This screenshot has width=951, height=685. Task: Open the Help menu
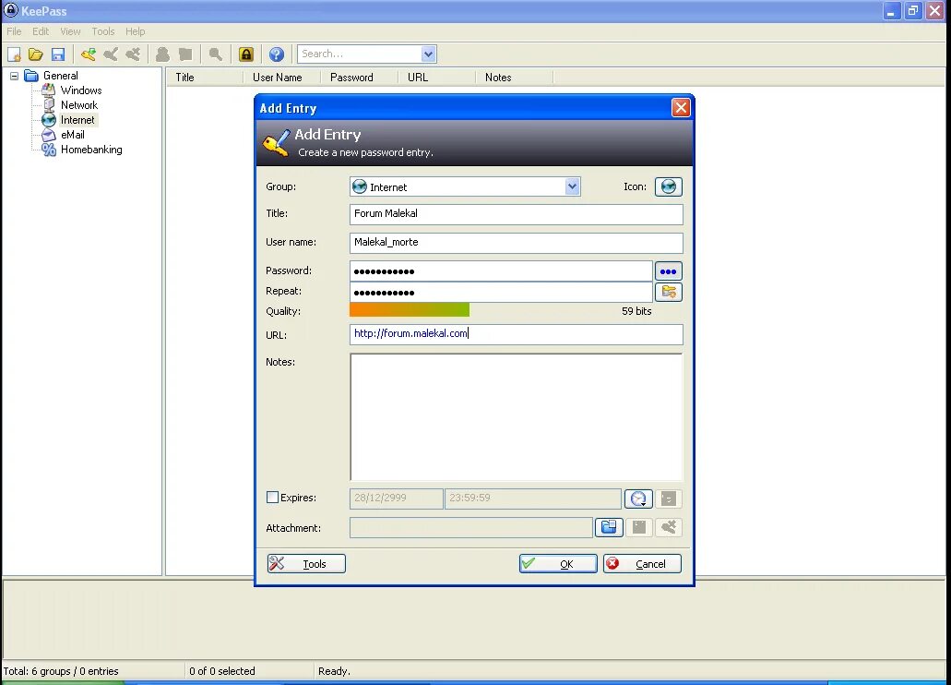[x=136, y=31]
